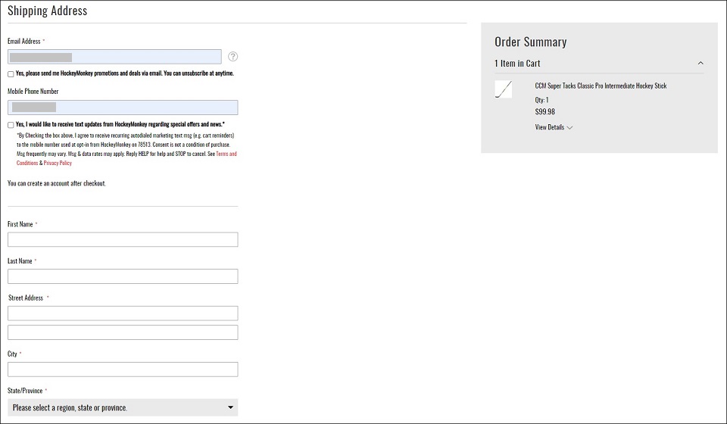This screenshot has width=727, height=424.
Task: Select the City input field
Action: point(123,369)
